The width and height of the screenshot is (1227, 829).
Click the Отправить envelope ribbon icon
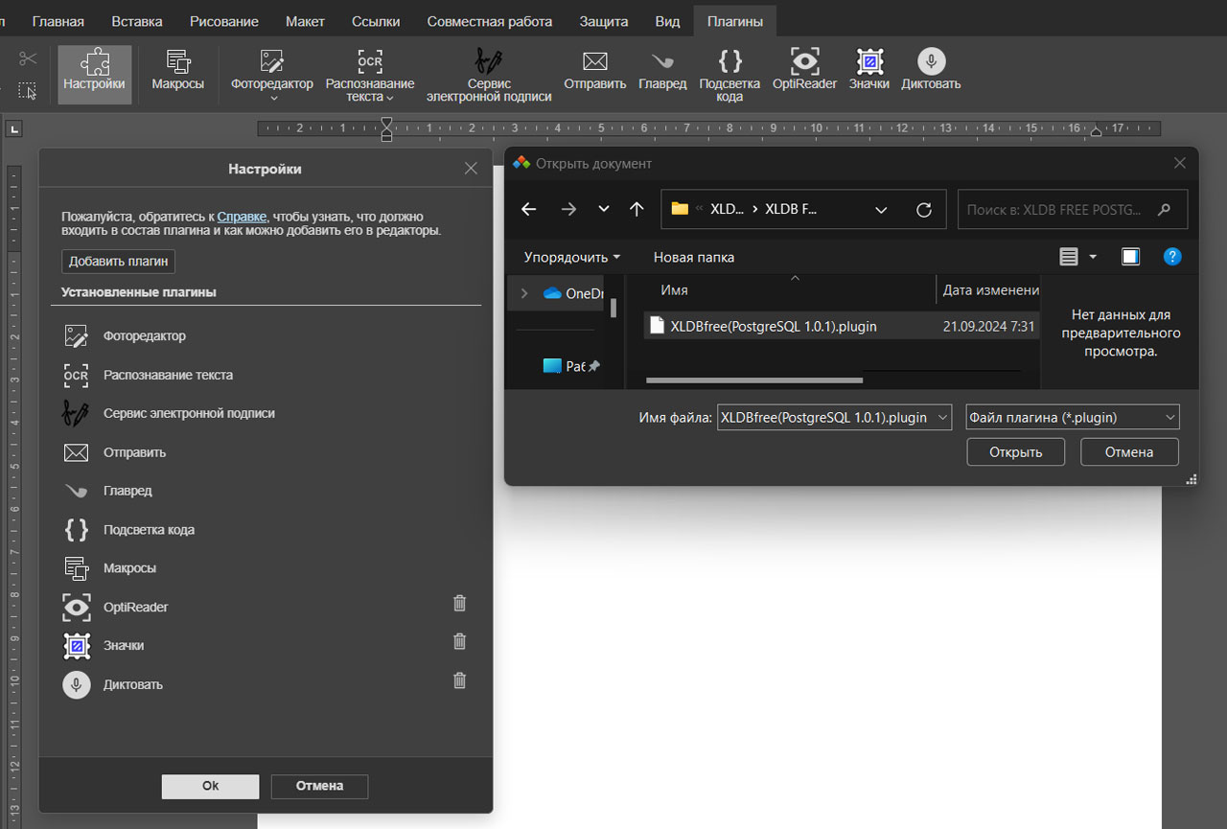[x=594, y=70]
